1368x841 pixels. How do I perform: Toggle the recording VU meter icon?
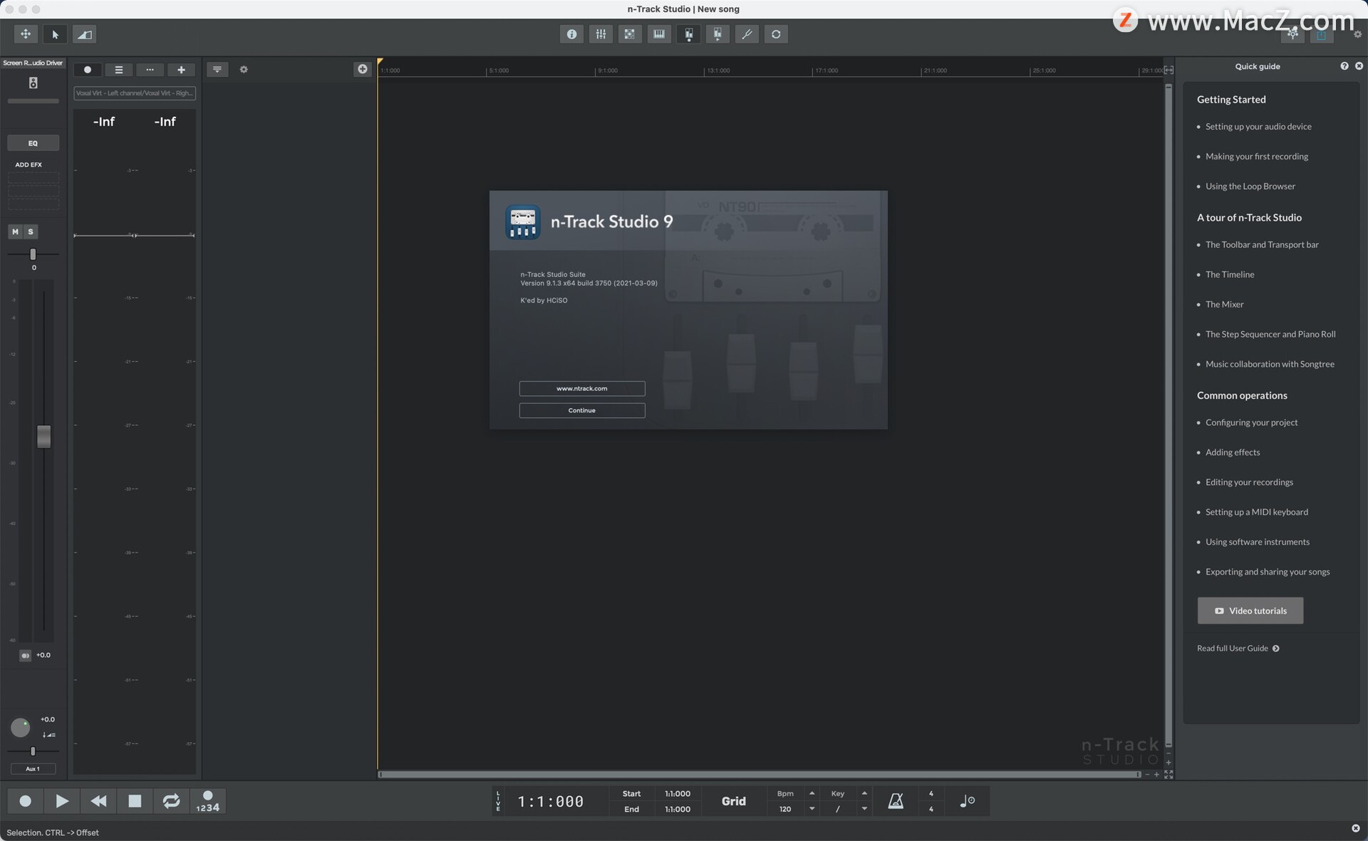click(x=688, y=34)
